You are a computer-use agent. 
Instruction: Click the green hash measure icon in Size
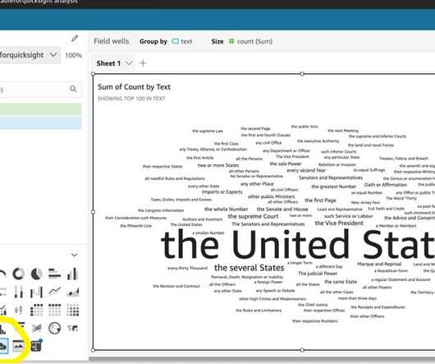click(x=231, y=41)
